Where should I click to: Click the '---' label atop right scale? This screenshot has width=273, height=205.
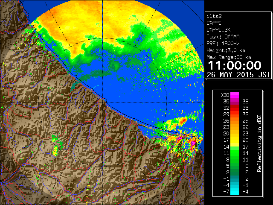tap(244, 95)
